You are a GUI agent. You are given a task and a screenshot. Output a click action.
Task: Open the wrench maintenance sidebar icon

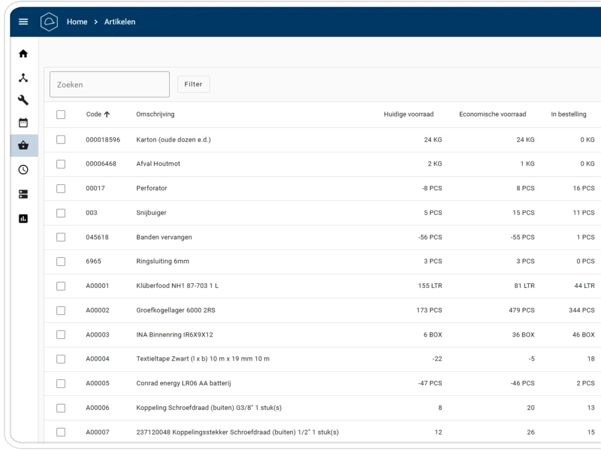click(x=23, y=100)
